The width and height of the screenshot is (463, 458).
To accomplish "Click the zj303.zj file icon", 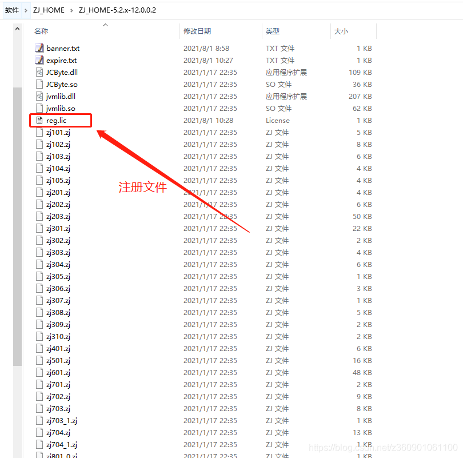I will click(x=39, y=252).
